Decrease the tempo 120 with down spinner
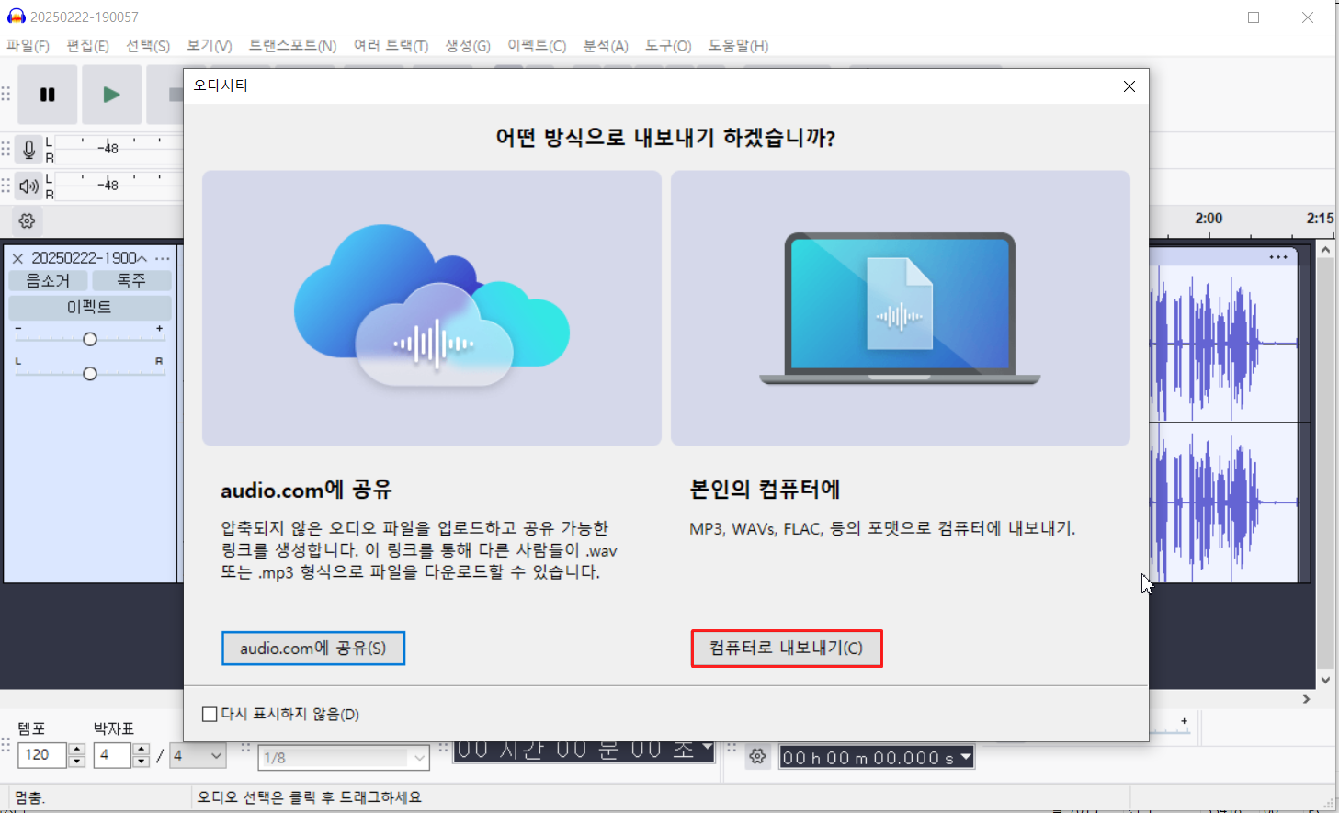This screenshot has width=1339, height=813. tap(77, 762)
